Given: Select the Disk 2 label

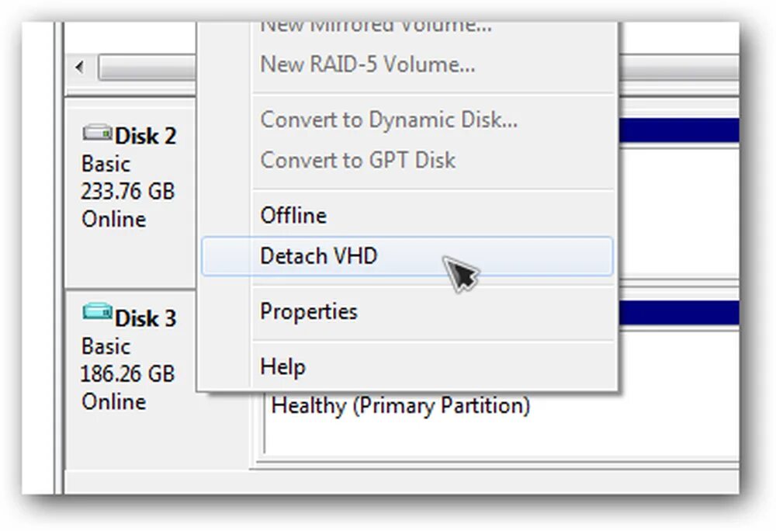Looking at the screenshot, I should click(x=146, y=136).
